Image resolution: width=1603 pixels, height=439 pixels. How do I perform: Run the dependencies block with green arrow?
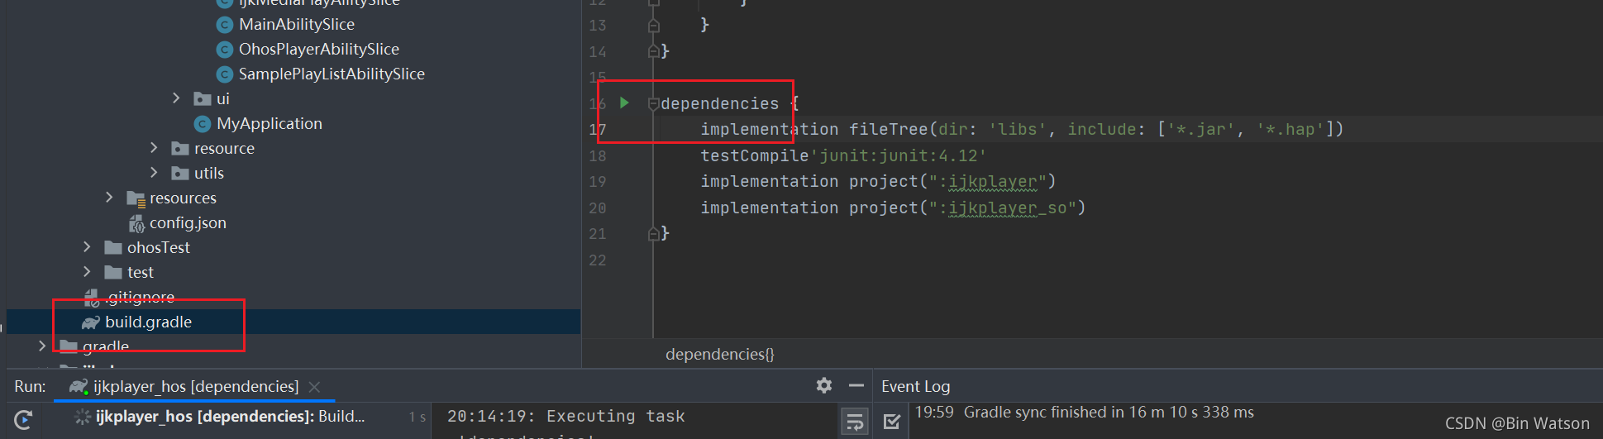(x=625, y=103)
